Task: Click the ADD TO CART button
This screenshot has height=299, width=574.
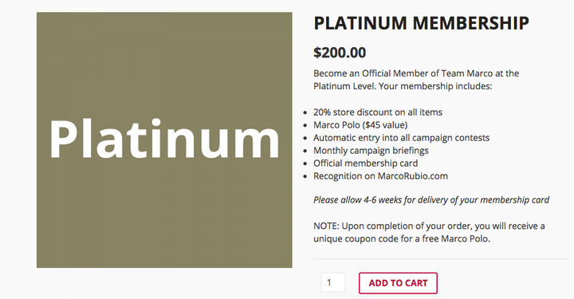Action: click(x=398, y=283)
